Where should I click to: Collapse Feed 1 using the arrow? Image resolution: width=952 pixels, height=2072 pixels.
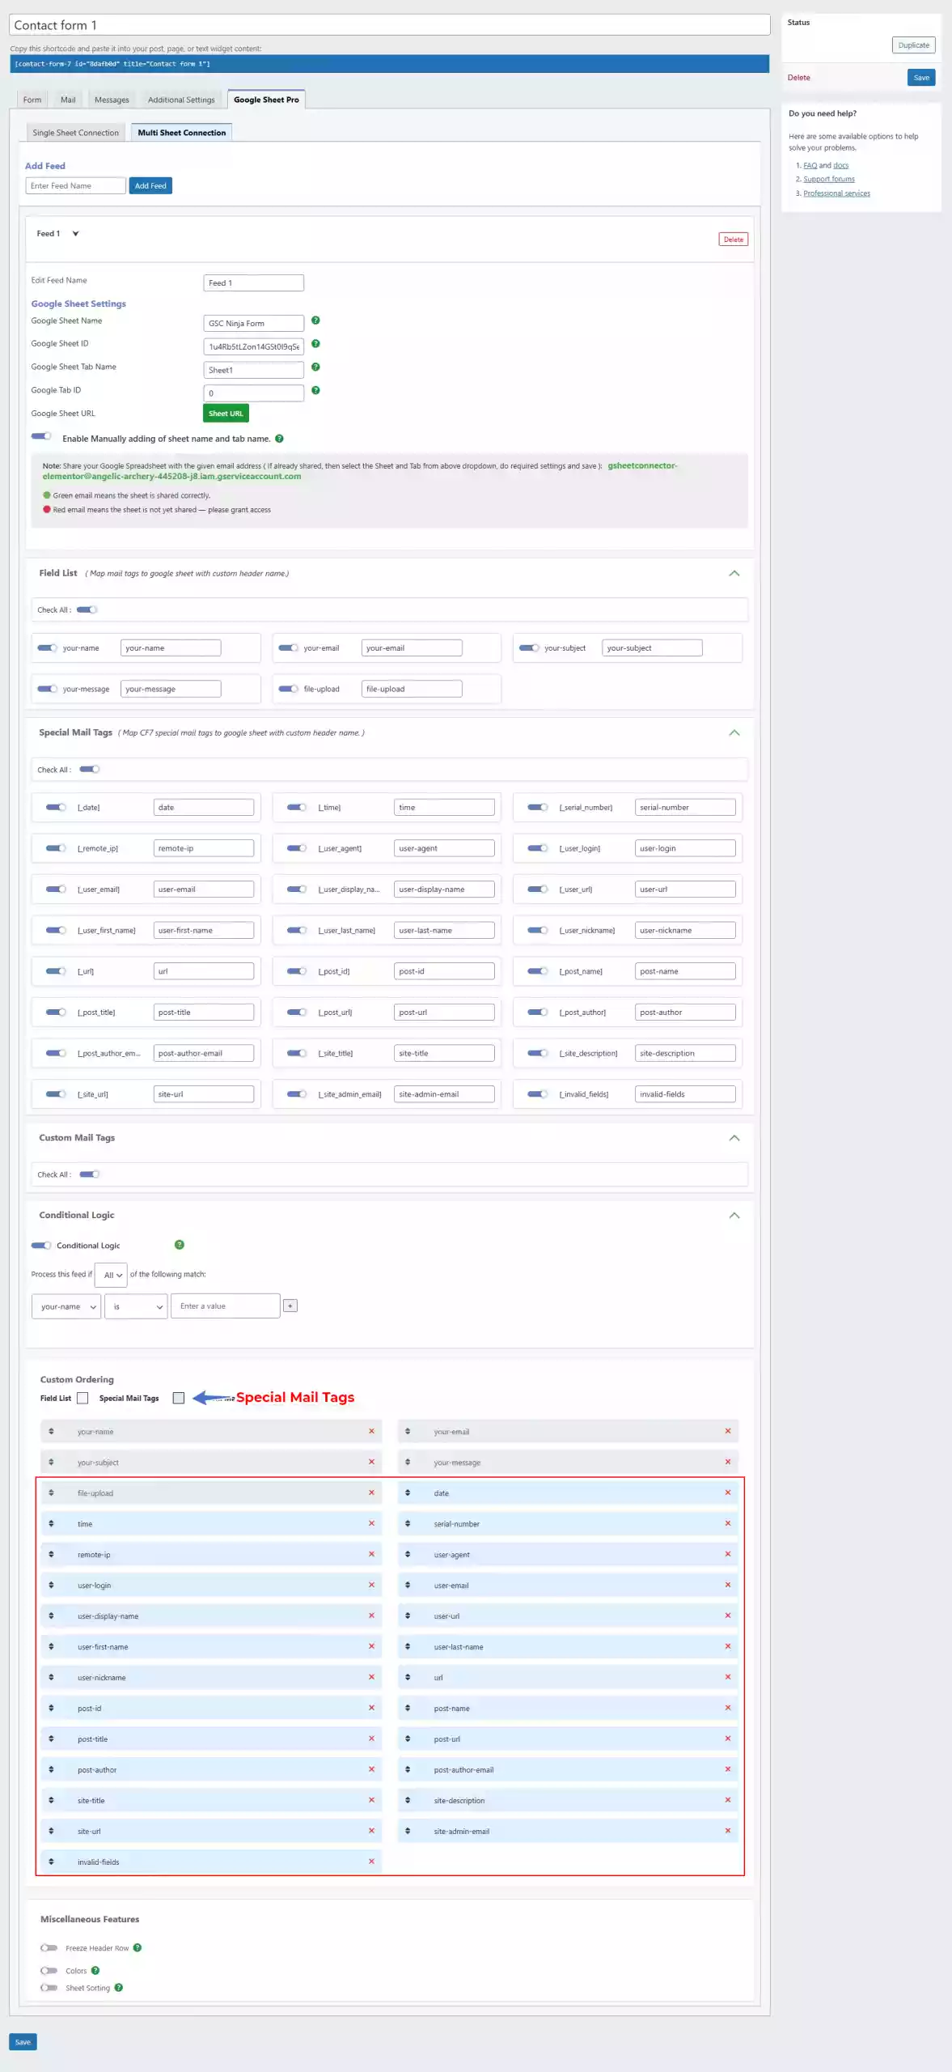(75, 234)
